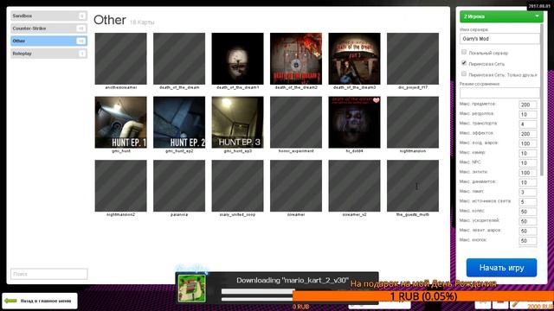Viewport: 554px width, 311px height.
Task: Open the Counter-Strike map category
Action: (x=48, y=29)
